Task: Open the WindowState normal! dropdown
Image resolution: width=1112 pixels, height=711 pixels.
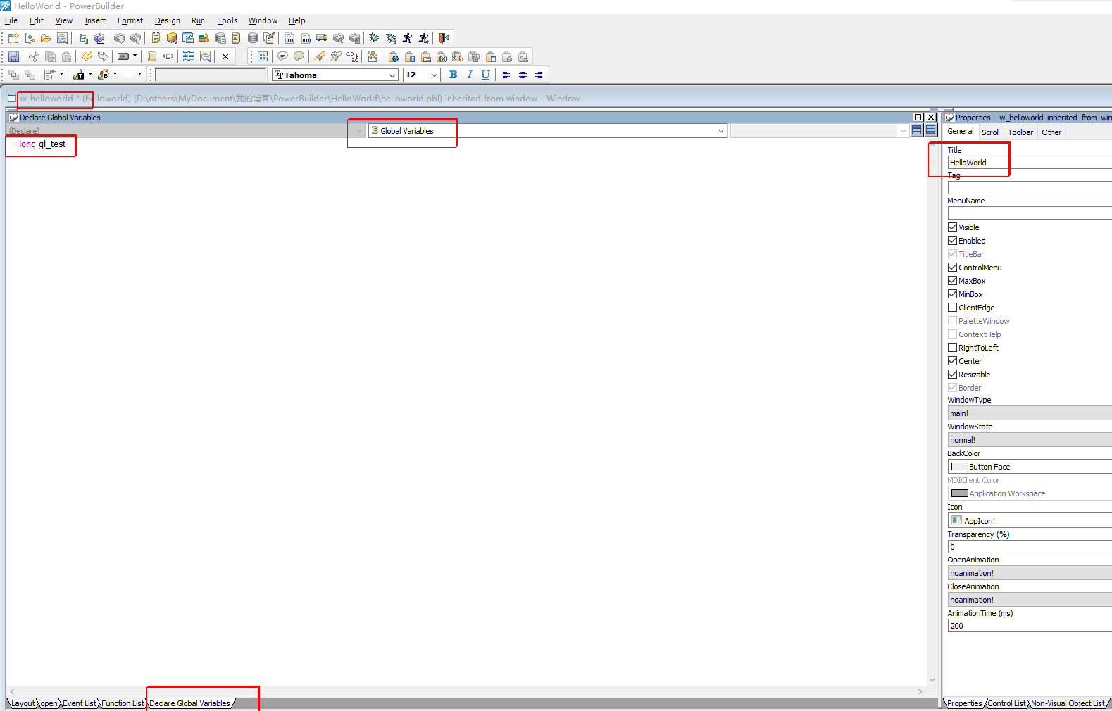Action: pos(1030,440)
